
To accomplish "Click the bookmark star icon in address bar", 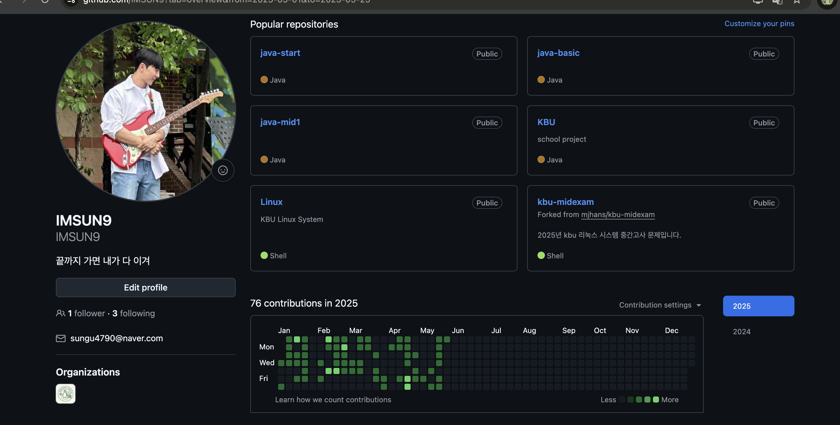I will 797,2.
